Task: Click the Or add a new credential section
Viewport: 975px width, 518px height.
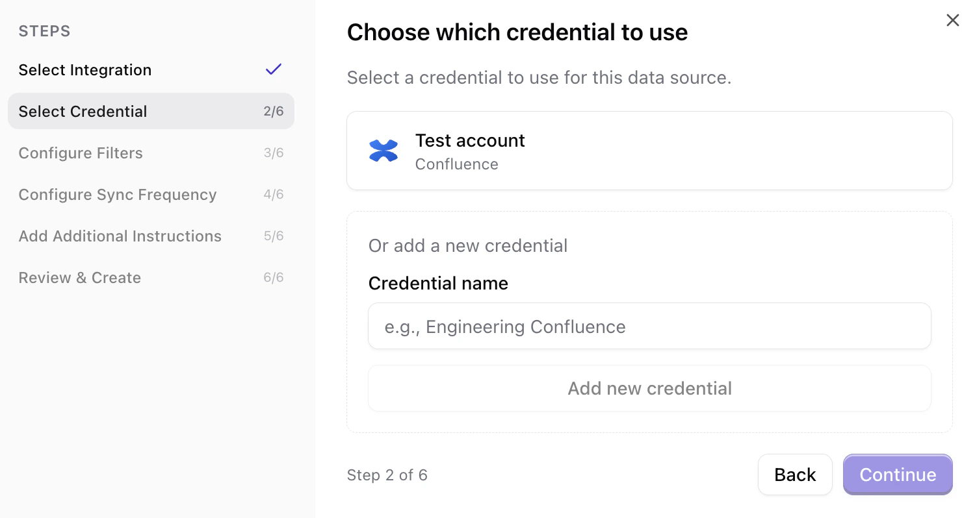Action: click(x=467, y=245)
